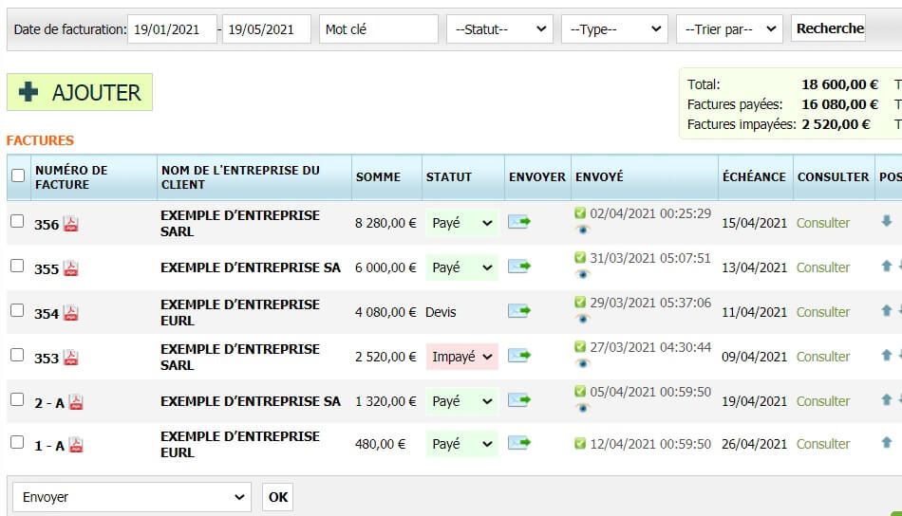Change status dropdown of invoice 355
Image resolution: width=902 pixels, height=516 pixels.
tap(462, 267)
